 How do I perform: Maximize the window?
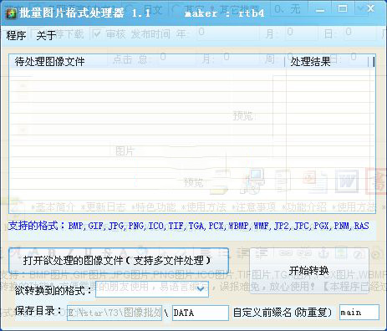tap(343, 9)
